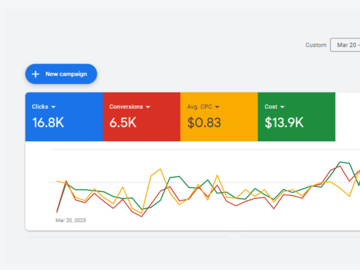Open the Clicks metric dropdown arrow

pyautogui.click(x=54, y=107)
